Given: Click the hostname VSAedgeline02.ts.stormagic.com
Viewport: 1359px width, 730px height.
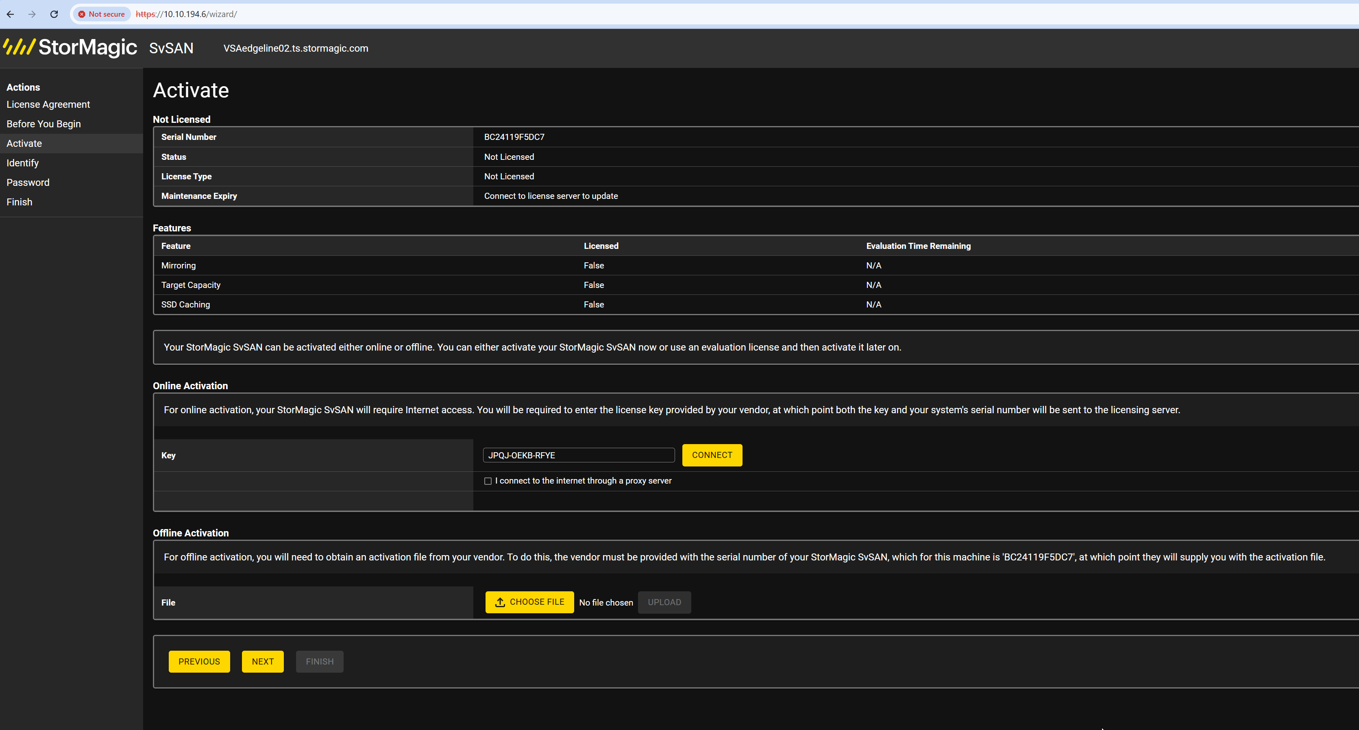Looking at the screenshot, I should click(296, 48).
